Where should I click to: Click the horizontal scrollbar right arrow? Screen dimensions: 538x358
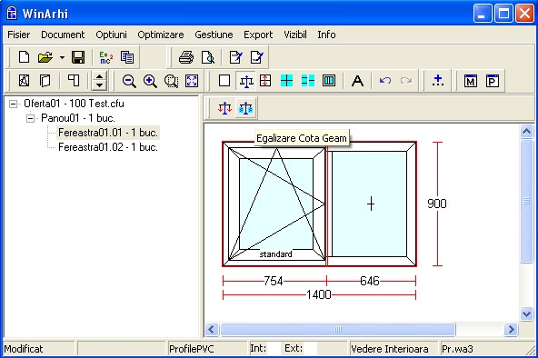(511, 330)
